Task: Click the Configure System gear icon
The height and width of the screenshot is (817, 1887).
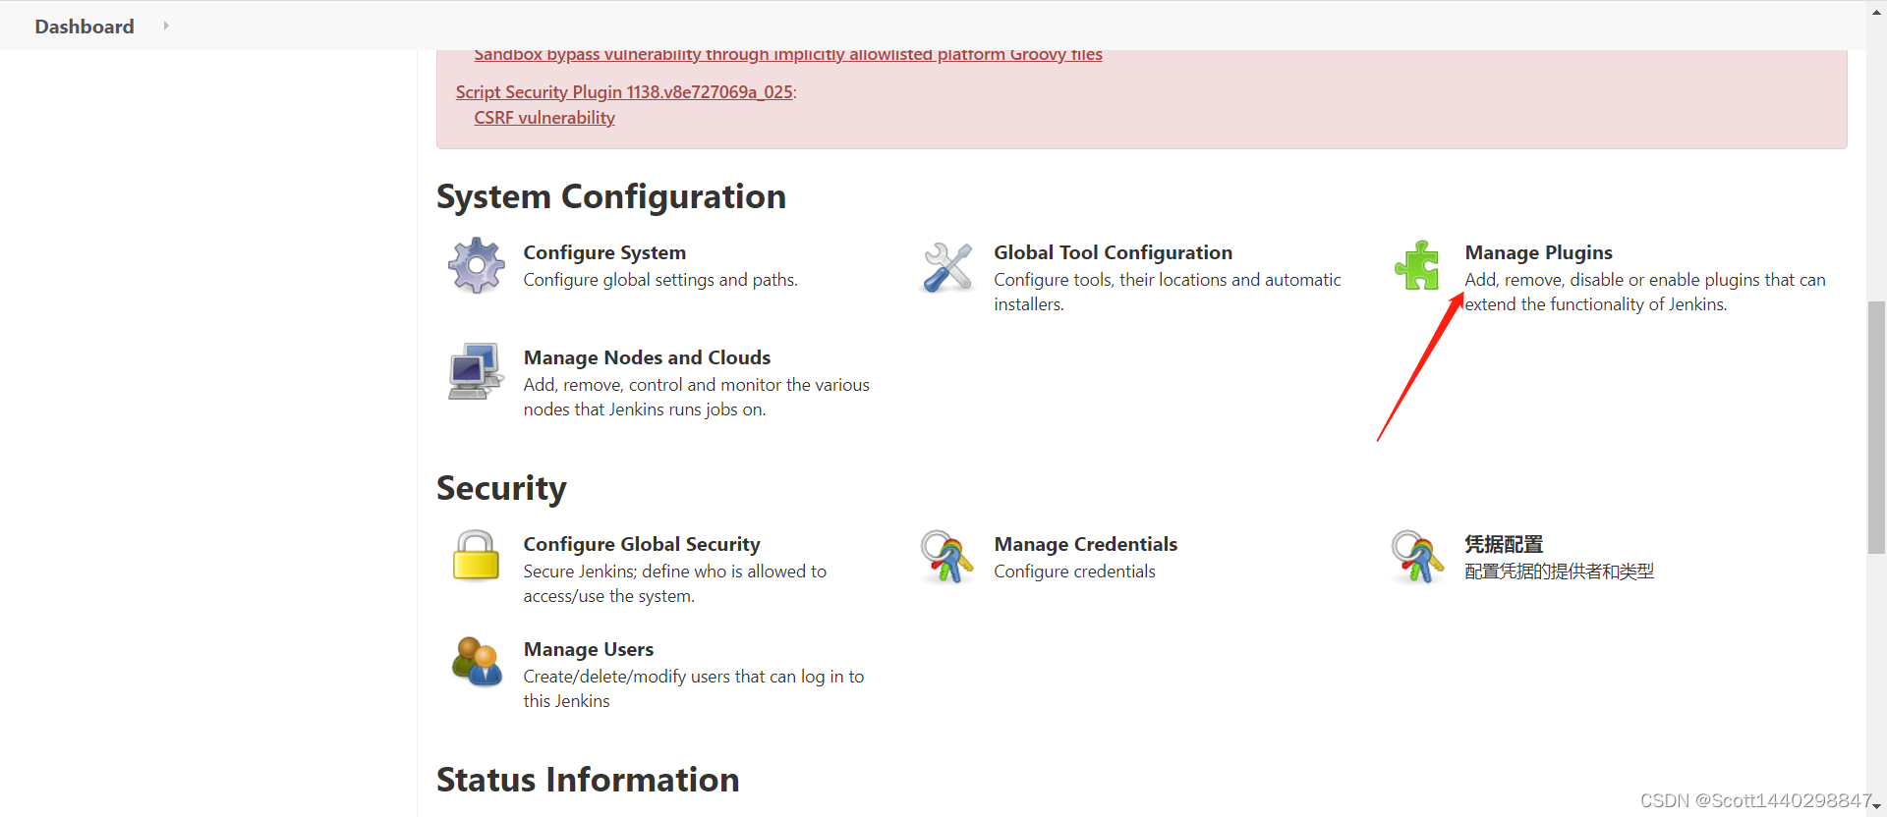Action: click(477, 265)
